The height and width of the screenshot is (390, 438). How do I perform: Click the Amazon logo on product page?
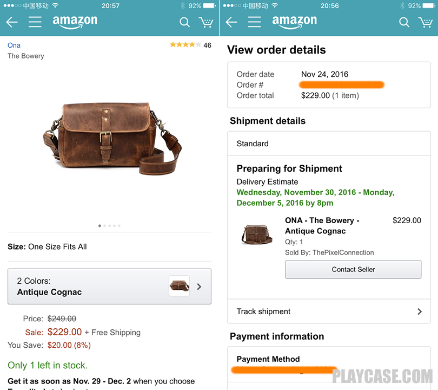point(75,22)
